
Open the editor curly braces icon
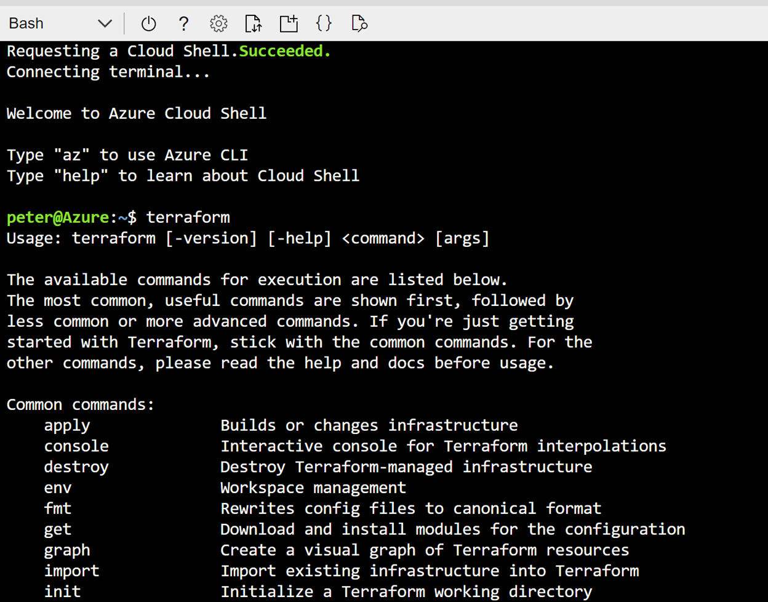tap(324, 23)
